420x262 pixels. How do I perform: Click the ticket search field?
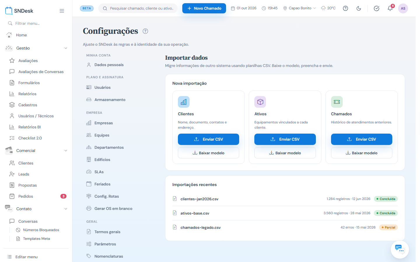pos(138,8)
